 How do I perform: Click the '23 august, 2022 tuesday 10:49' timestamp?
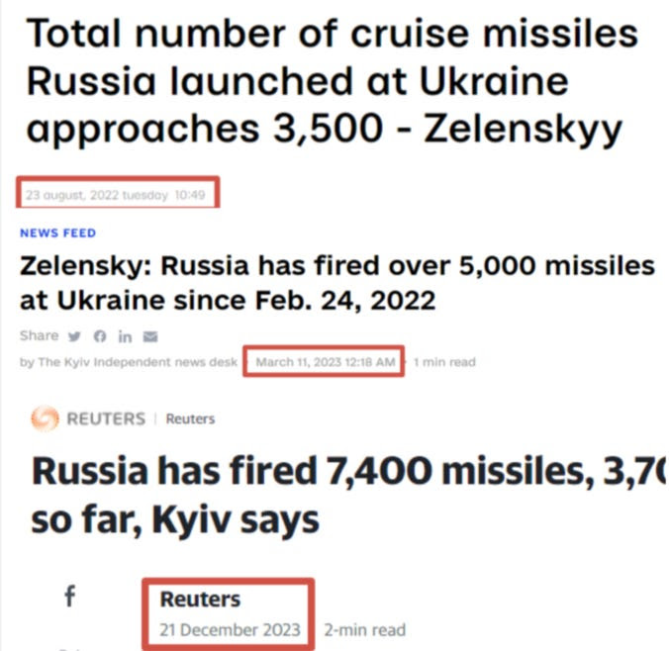115,195
